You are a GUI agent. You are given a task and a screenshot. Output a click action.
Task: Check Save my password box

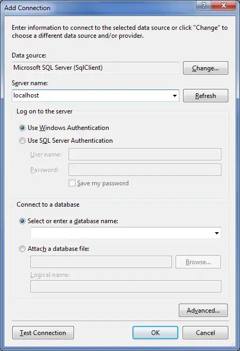coord(72,183)
